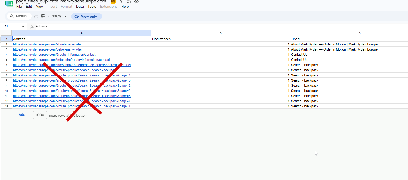Open the Menus search box
408x180 pixels.
[x=19, y=16]
